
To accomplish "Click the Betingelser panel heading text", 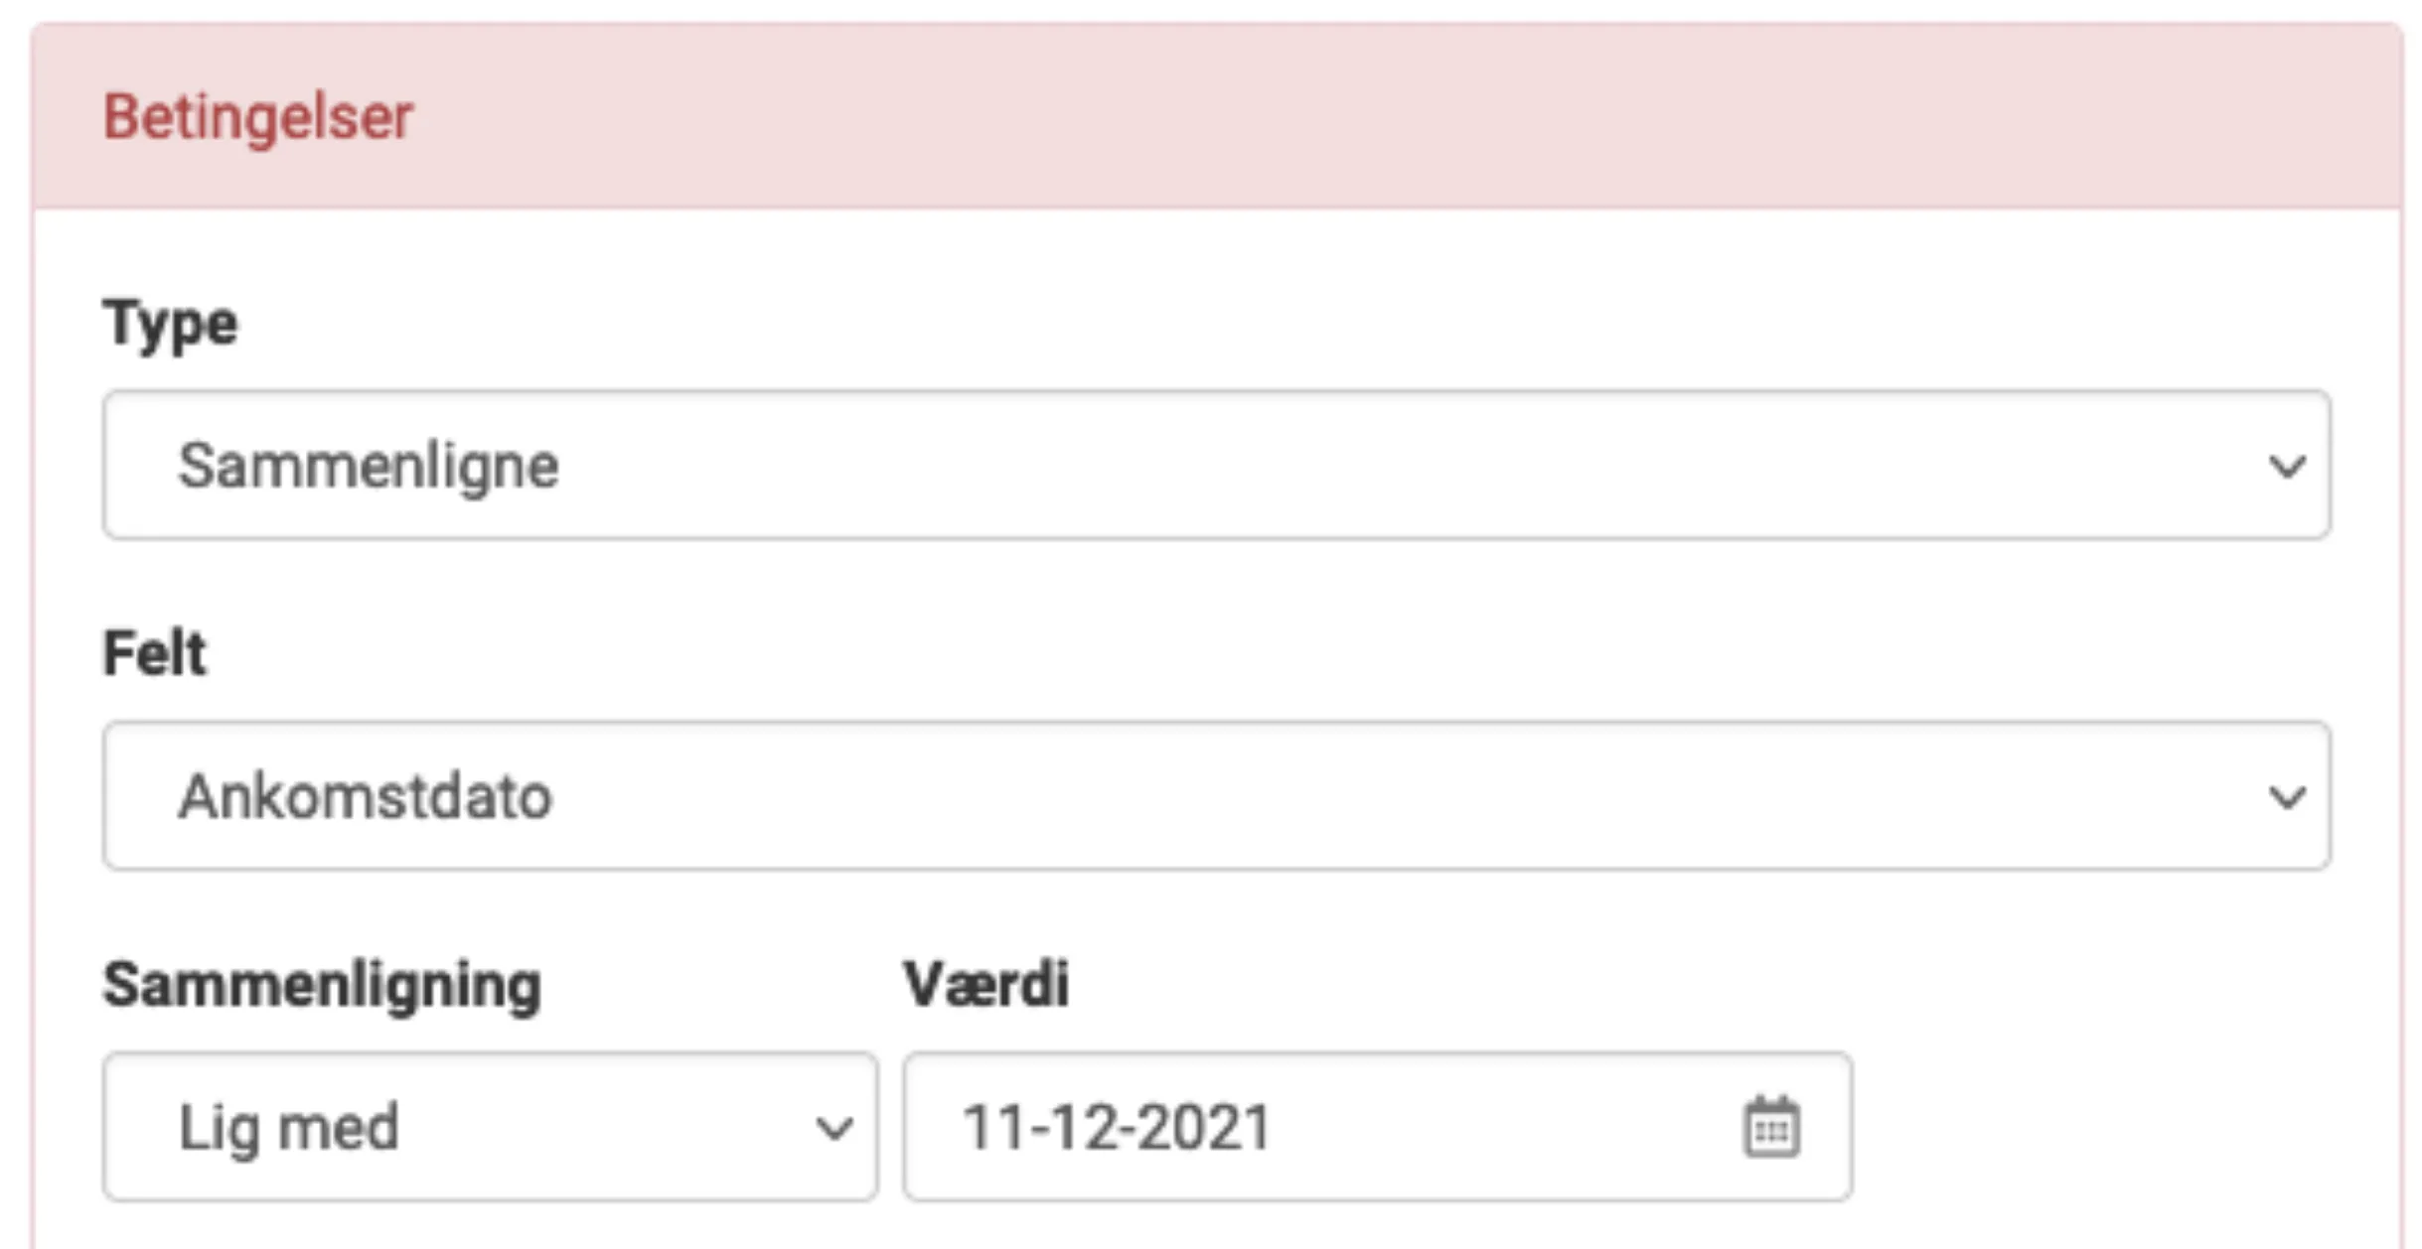I will 258,117.
